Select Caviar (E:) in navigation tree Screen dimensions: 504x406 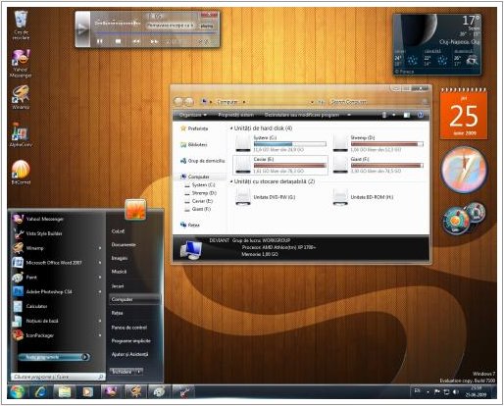point(199,201)
